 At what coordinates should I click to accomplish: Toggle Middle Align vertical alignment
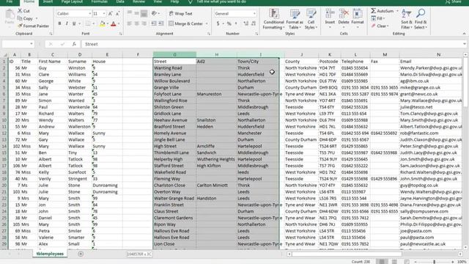point(137,13)
